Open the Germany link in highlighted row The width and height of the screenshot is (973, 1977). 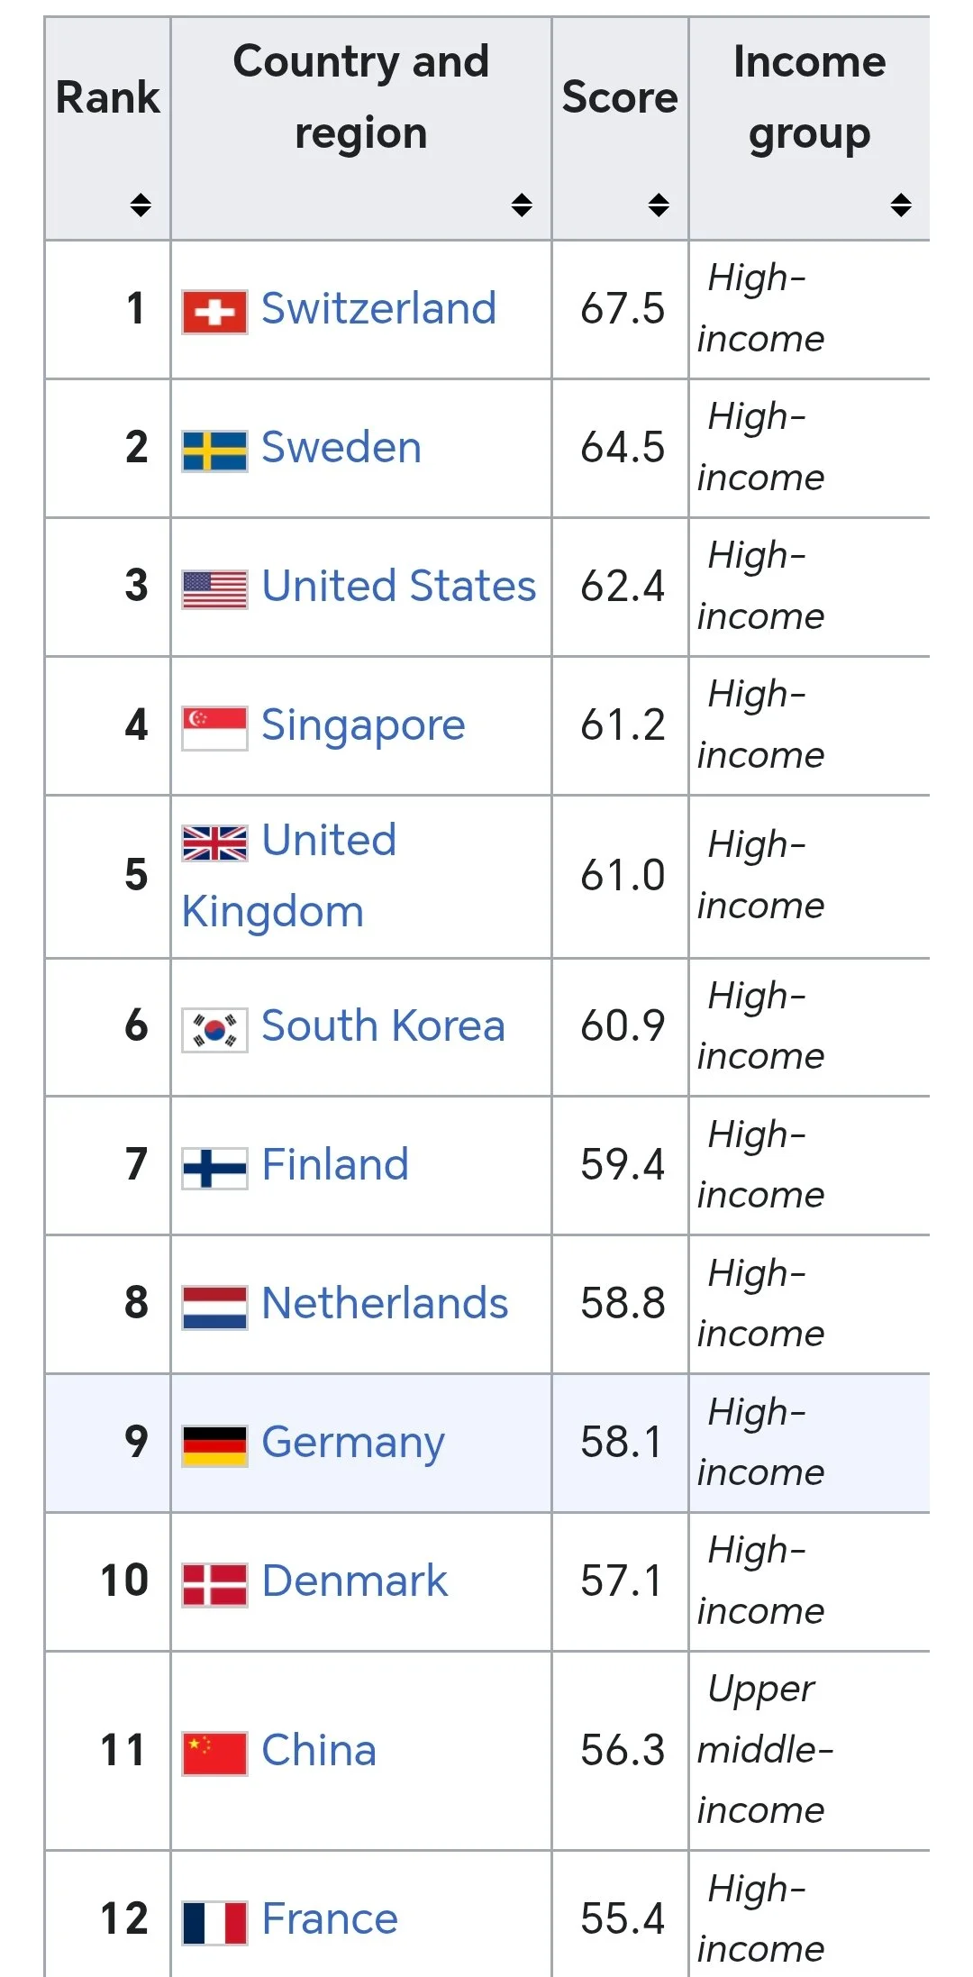point(353,1443)
